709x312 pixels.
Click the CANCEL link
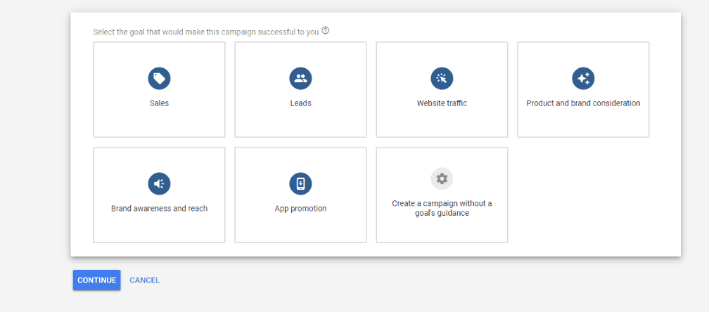(145, 280)
